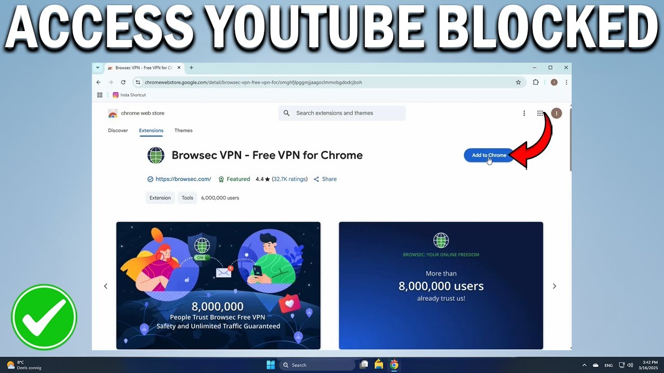Open the Insta Shortcut bookmark
Image resolution: width=664 pixels, height=373 pixels.
pyautogui.click(x=130, y=95)
